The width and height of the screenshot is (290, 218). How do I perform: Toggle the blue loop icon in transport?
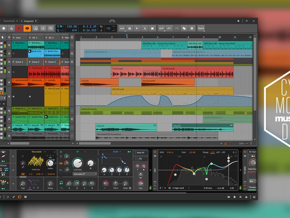108,28
